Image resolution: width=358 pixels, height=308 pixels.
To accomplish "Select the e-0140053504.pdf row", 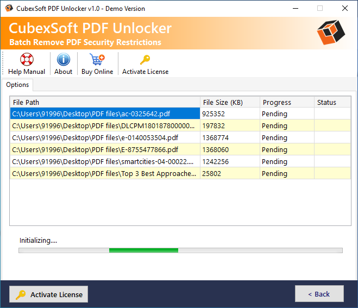I will [x=105, y=138].
